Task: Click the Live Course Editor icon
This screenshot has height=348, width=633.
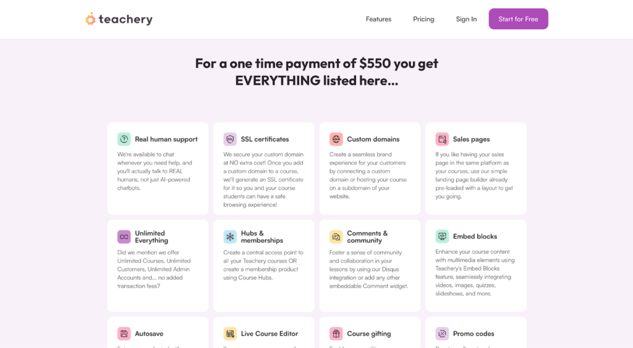Action: [x=230, y=334]
